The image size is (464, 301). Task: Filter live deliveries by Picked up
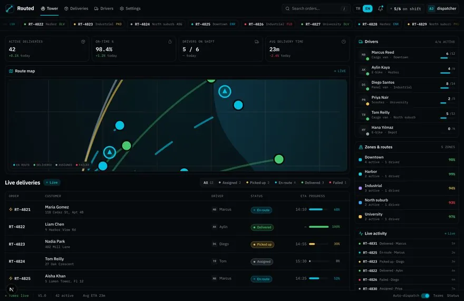click(x=258, y=182)
